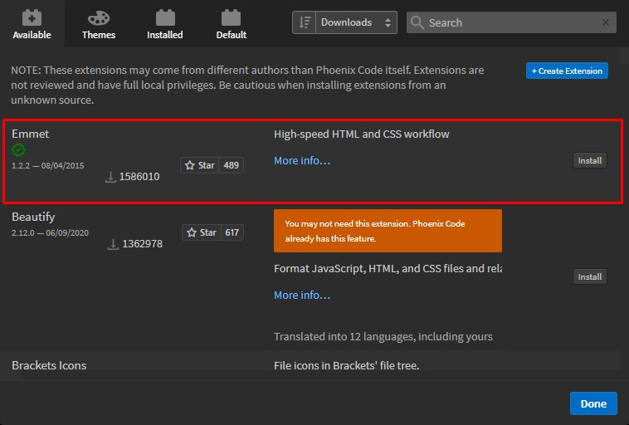Screen dimensions: 629x425
Task: Click Beautify version text 2.12.0 — 06/09/2020
Action: tap(50, 232)
